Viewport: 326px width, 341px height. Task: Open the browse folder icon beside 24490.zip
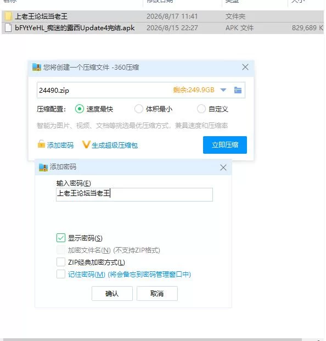point(238,90)
